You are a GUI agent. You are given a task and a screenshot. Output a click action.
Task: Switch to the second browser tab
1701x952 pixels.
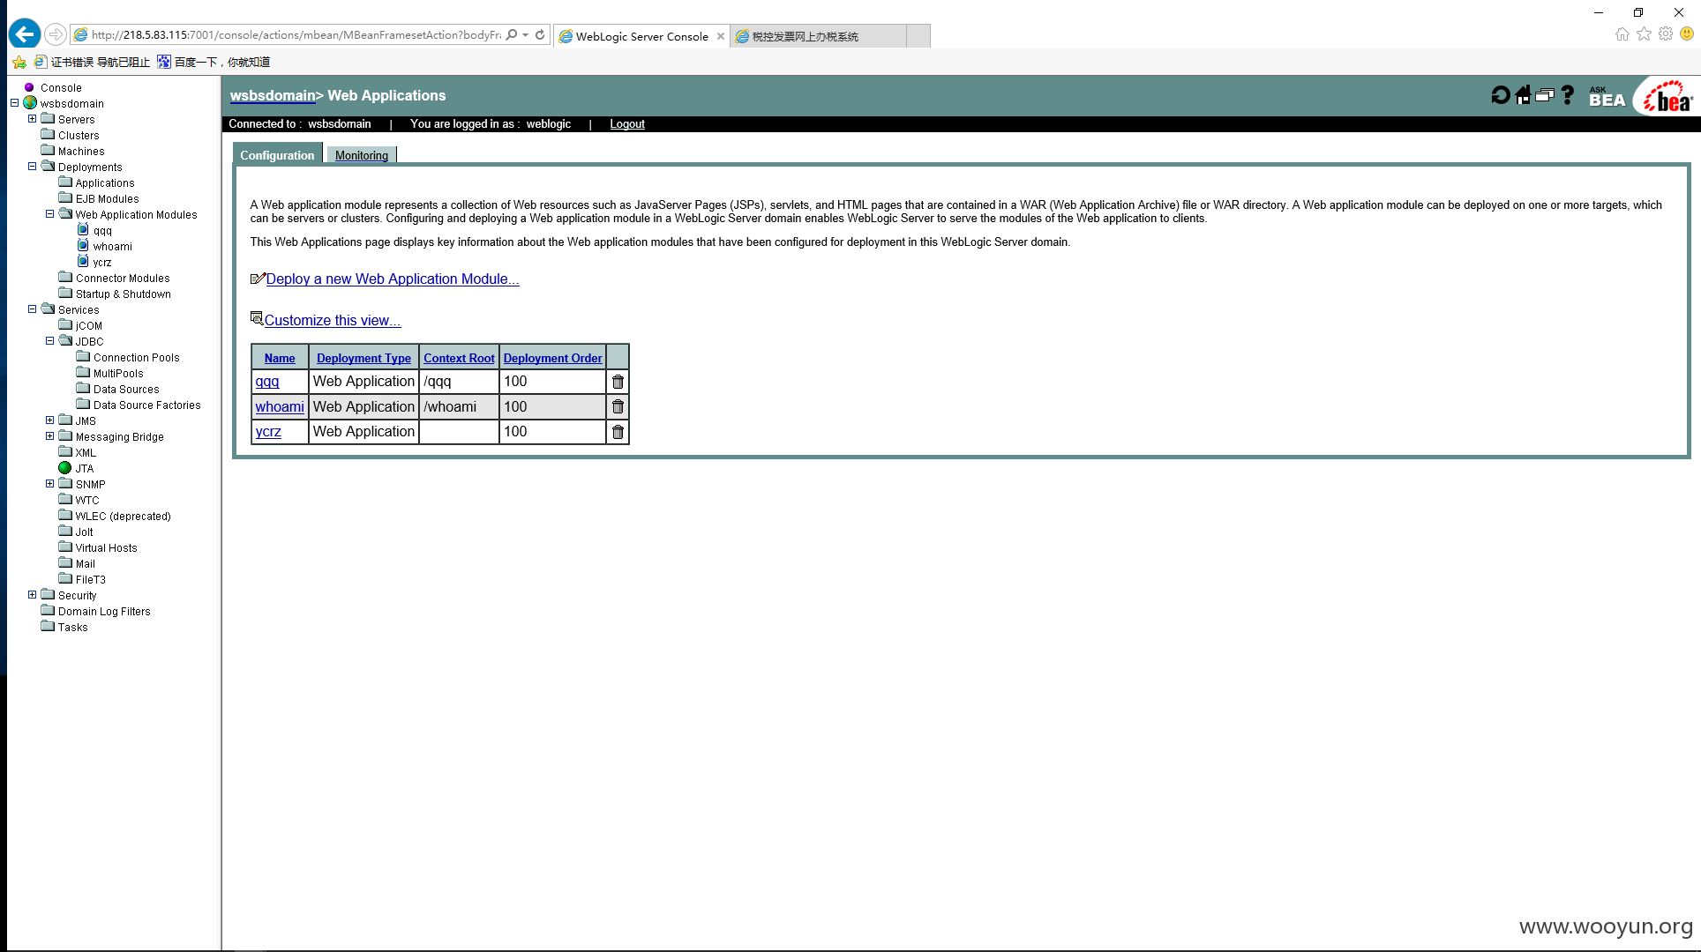(817, 36)
